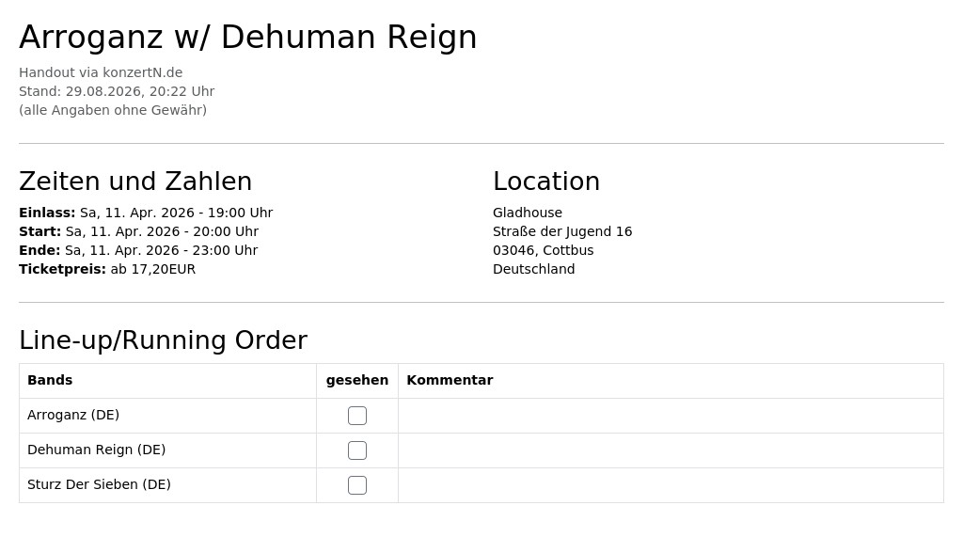Screen dimensions: 963x537
Task: Click the Einlass time line
Action: [146, 213]
